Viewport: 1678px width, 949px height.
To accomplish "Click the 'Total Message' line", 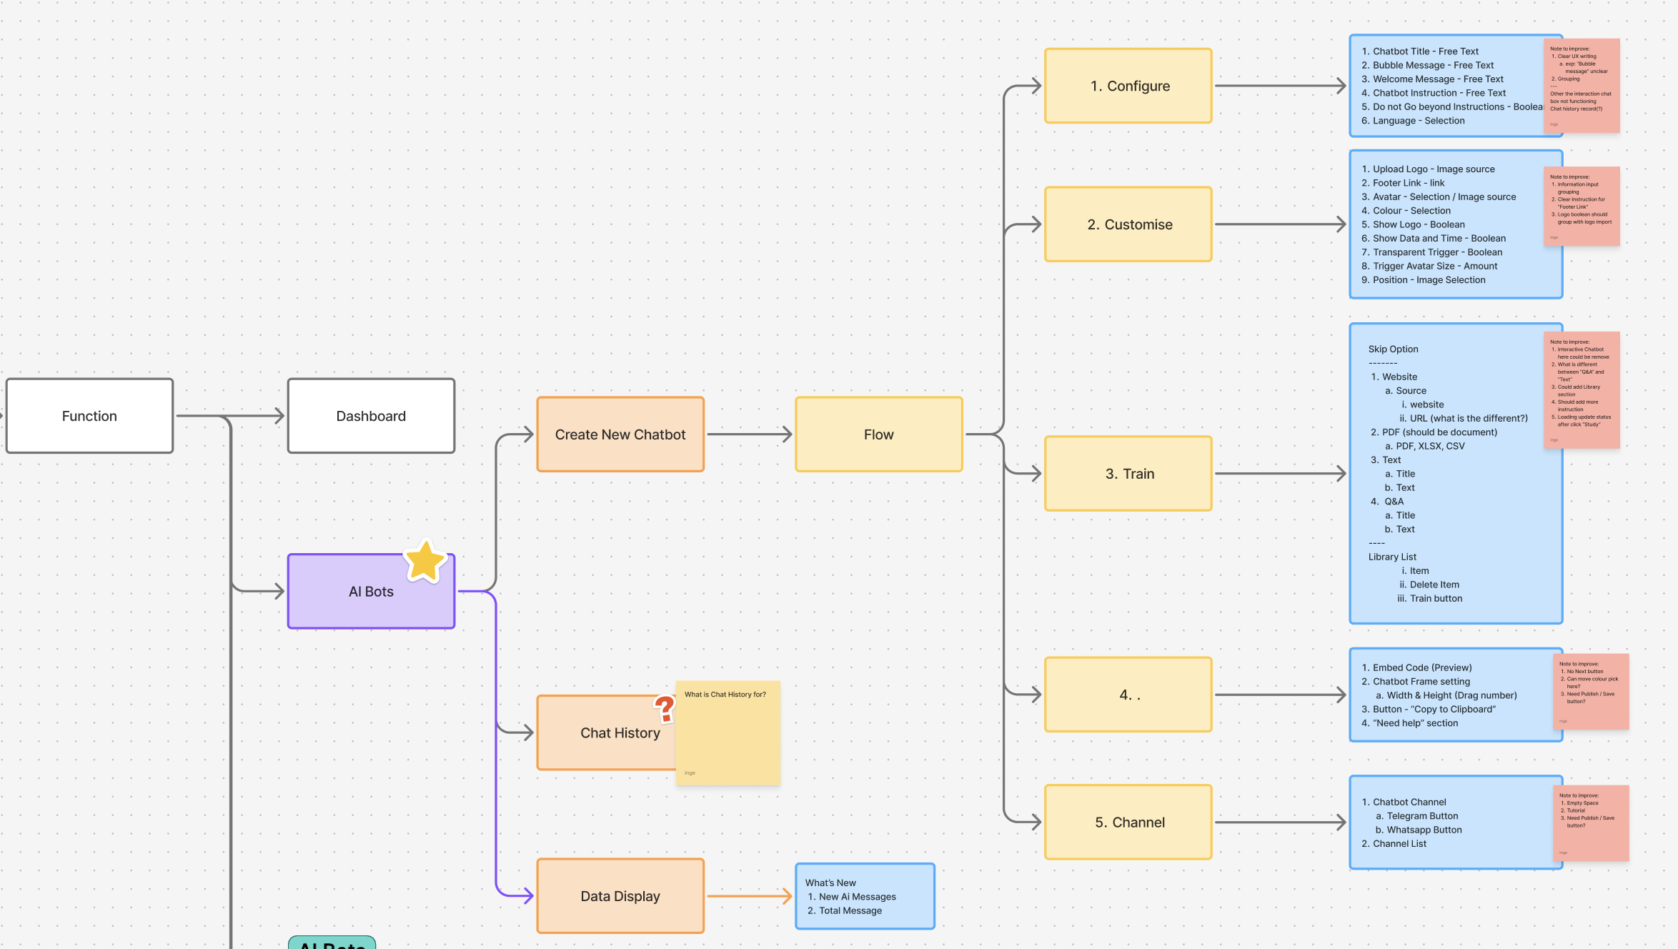I will pos(845,910).
